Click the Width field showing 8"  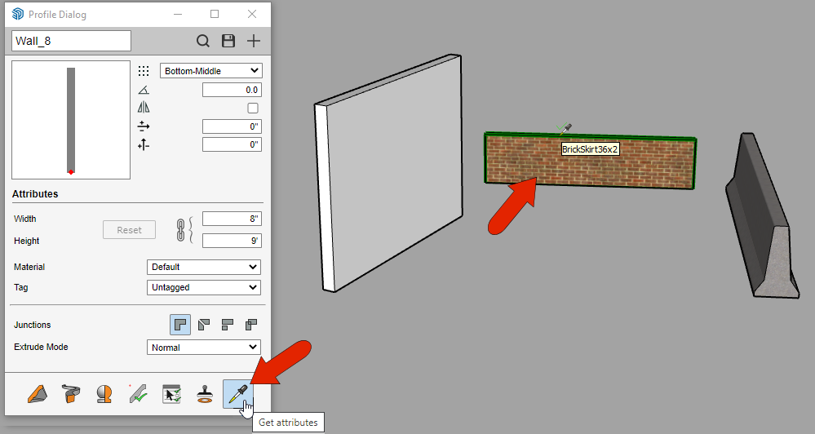pos(232,219)
